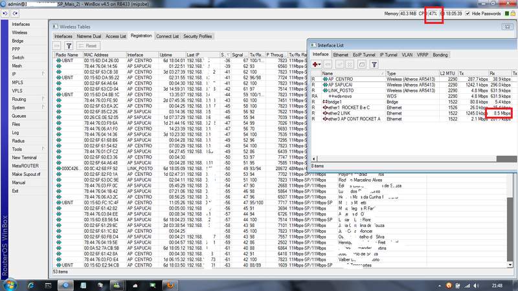
Task: Expand the System submenu arrow
Action: point(43,107)
